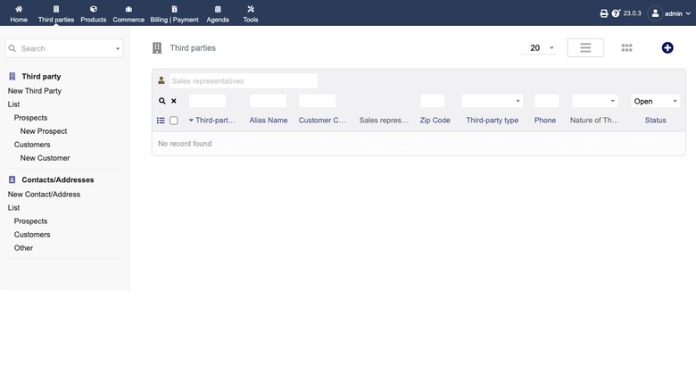Open the Nature of Third party filter dropdown

coord(595,101)
